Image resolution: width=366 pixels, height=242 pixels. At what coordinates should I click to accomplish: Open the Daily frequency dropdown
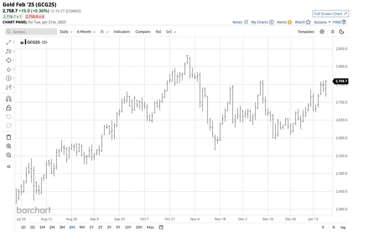66,31
